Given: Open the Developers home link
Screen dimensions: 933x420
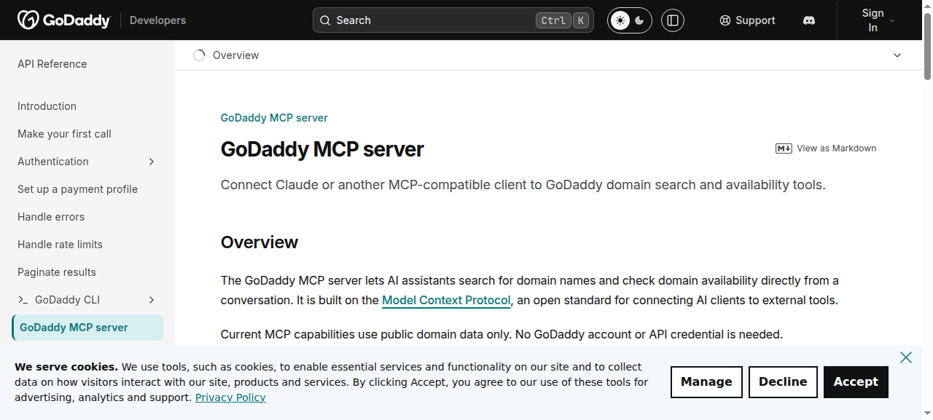Looking at the screenshot, I should 157,20.
